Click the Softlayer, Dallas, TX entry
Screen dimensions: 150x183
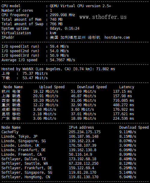[24, 159]
